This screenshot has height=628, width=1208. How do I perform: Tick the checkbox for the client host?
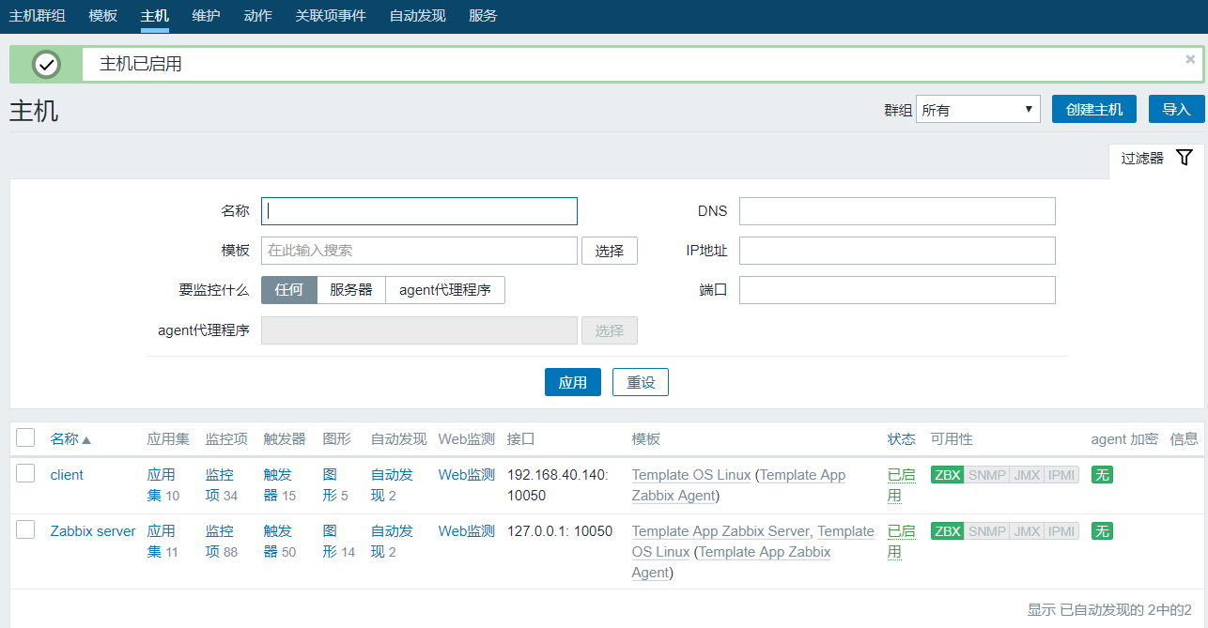25,474
